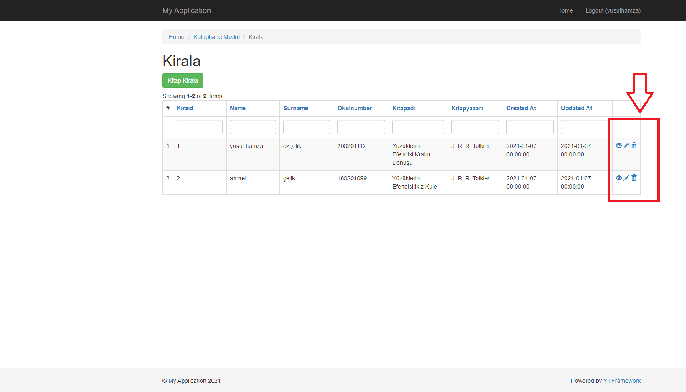The height and width of the screenshot is (392, 686).
Task: Sort the table by Surname column
Action: point(295,108)
